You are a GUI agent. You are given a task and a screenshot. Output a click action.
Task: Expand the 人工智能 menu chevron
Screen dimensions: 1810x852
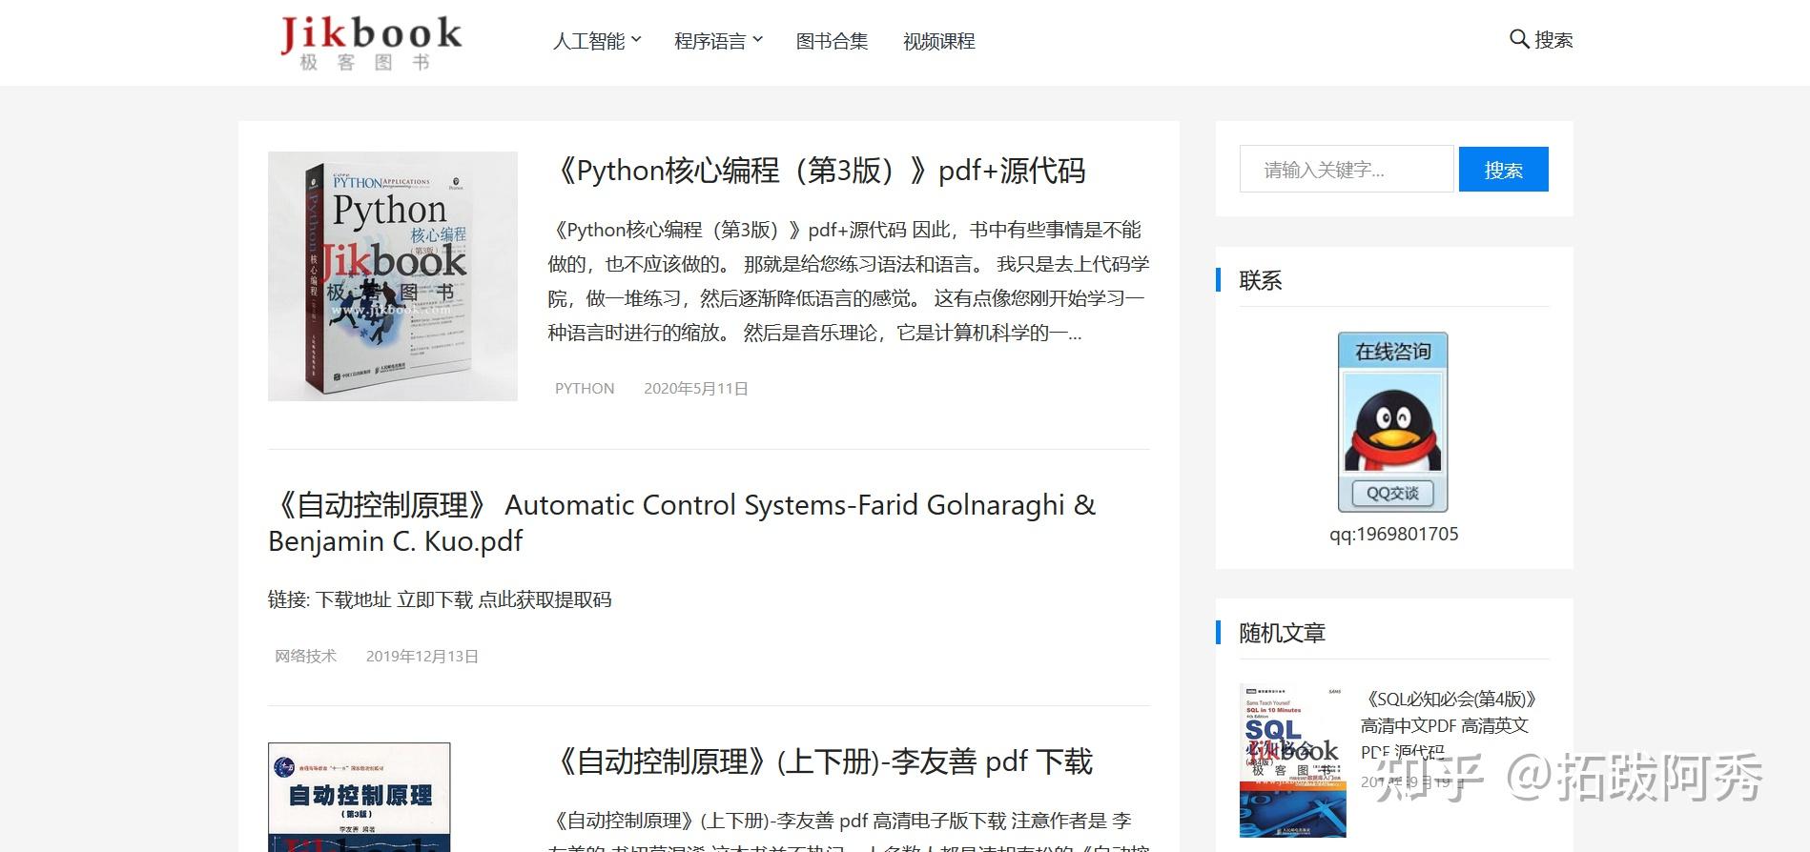[636, 40]
